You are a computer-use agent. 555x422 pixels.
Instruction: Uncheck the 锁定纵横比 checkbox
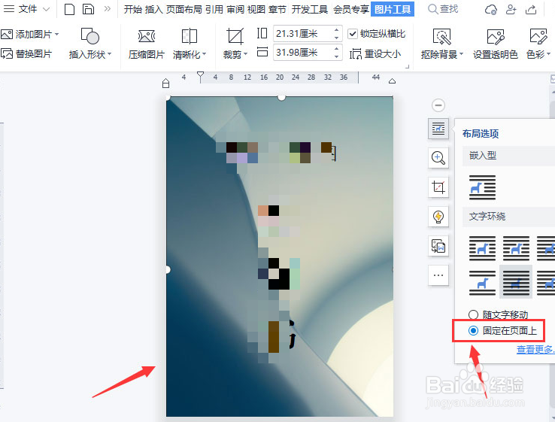coord(353,34)
